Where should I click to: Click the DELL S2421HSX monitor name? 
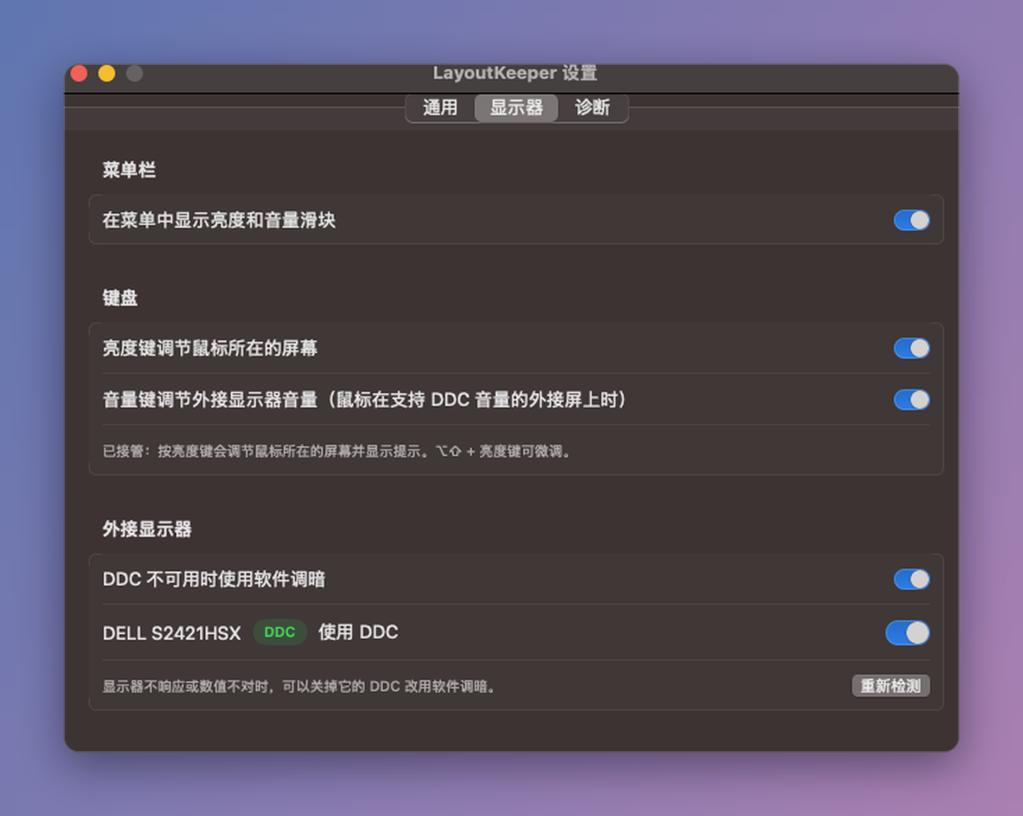[172, 633]
